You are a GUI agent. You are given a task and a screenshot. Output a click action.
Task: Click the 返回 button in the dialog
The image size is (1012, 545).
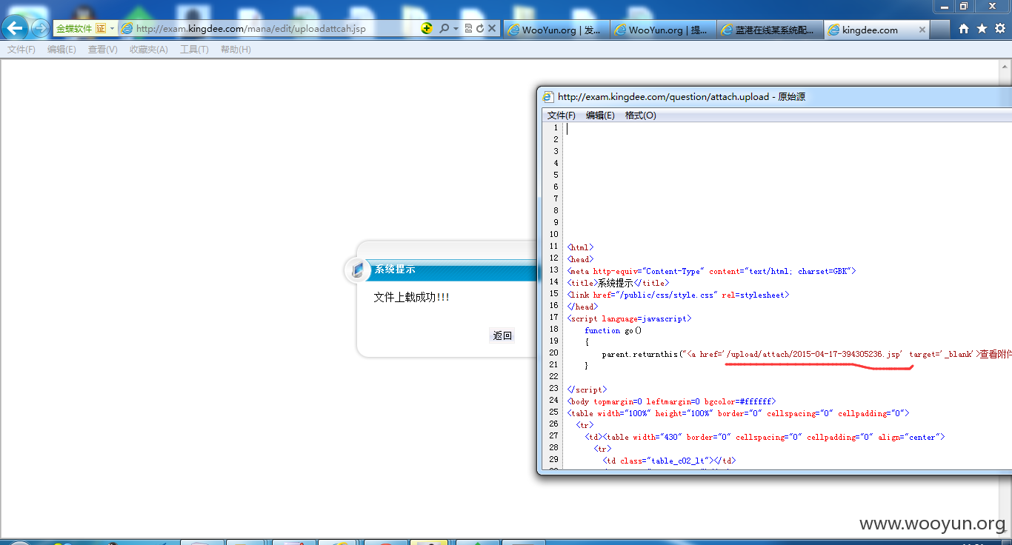[x=502, y=335]
